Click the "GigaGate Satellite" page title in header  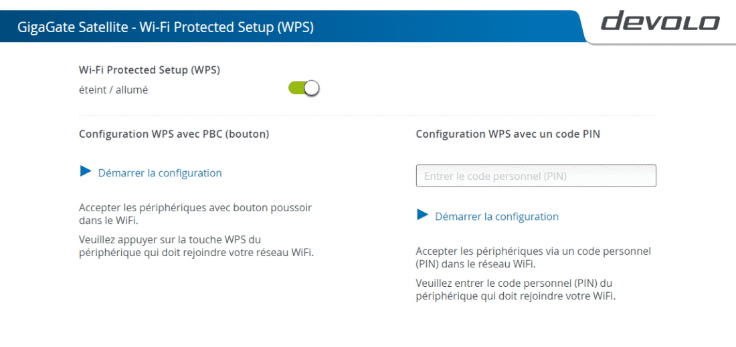pyautogui.click(x=73, y=27)
